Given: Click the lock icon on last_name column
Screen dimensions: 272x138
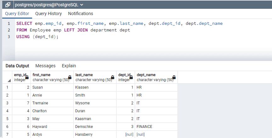Looking at the screenshot, I should (x=112, y=77).
